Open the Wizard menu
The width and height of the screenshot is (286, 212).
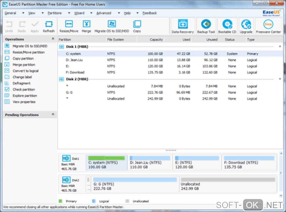[79, 13]
